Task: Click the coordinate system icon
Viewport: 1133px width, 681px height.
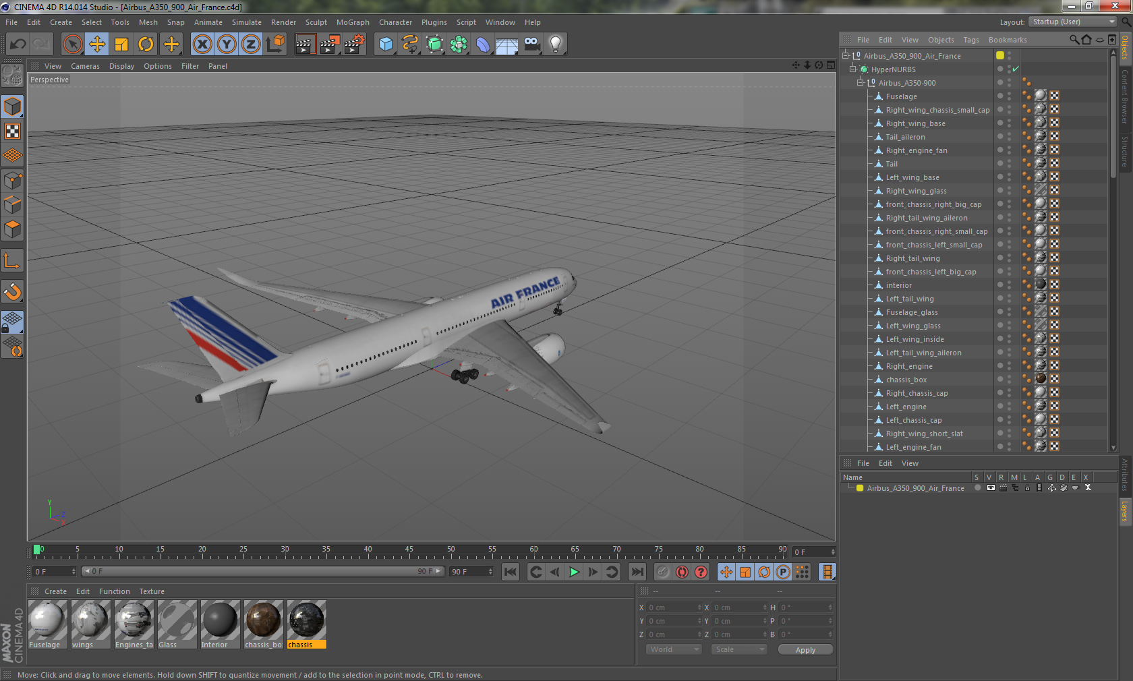Action: (x=275, y=45)
